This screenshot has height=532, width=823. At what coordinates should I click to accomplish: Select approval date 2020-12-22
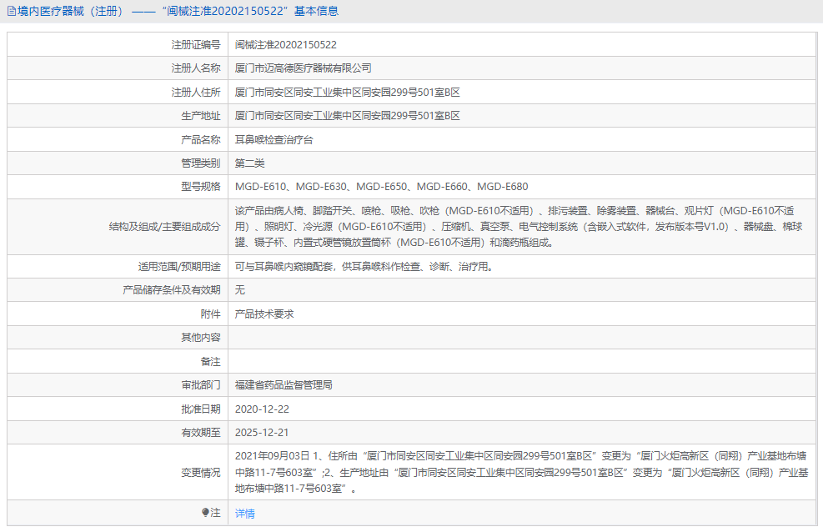click(262, 409)
